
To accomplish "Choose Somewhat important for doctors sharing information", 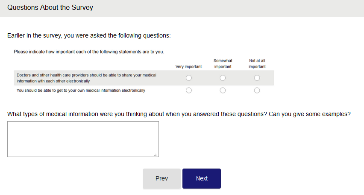I will (223, 78).
